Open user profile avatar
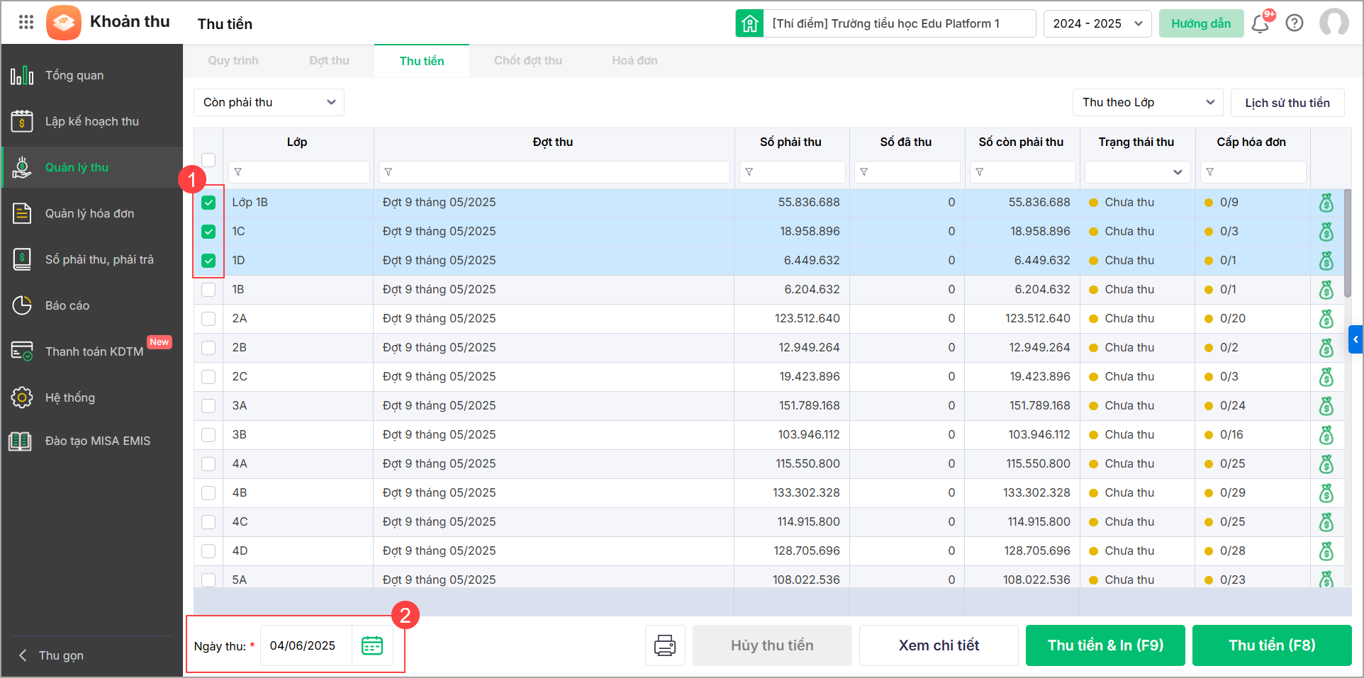Image resolution: width=1364 pixels, height=678 pixels. point(1334,23)
